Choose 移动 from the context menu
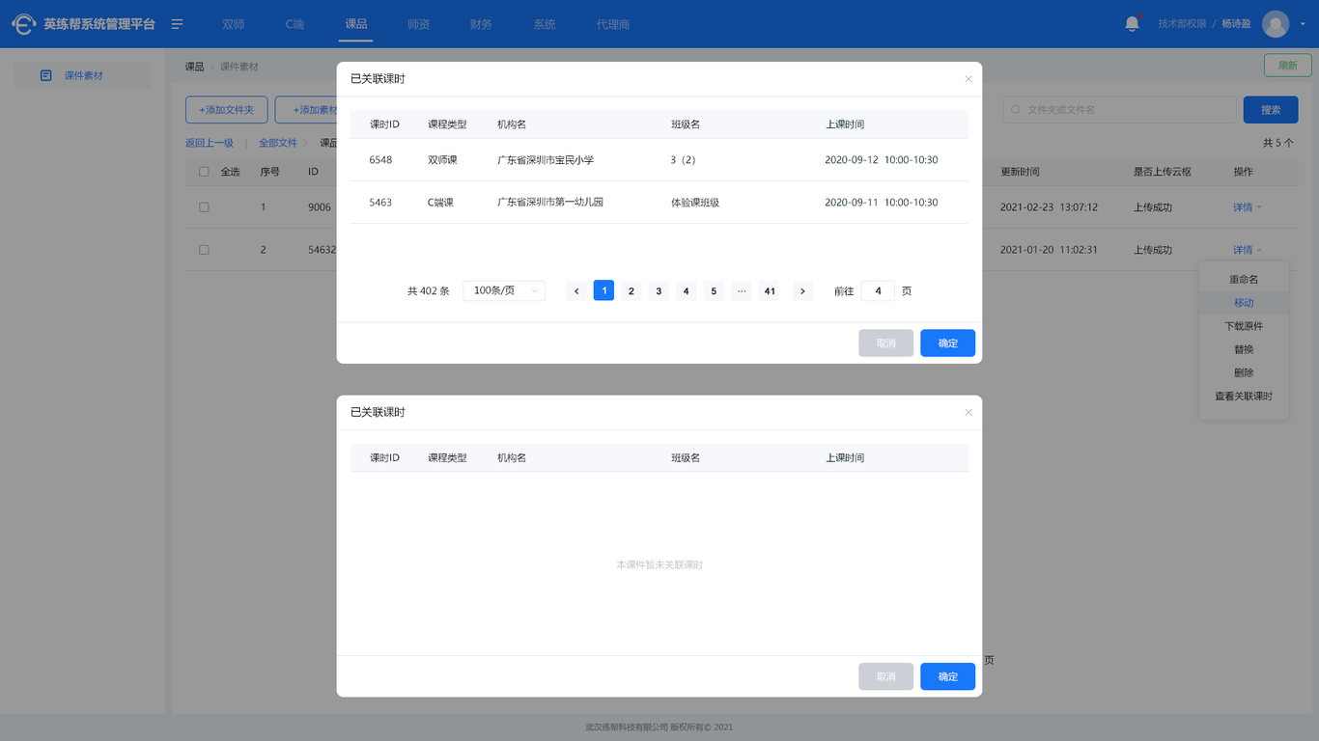The image size is (1319, 741). pyautogui.click(x=1244, y=303)
